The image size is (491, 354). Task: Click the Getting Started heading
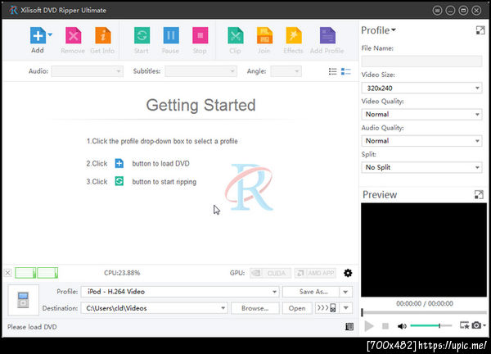coord(200,105)
